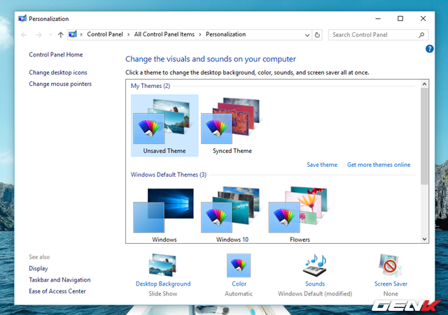Click the My Themes (2) heading
This screenshot has width=448, height=315.
(x=150, y=86)
